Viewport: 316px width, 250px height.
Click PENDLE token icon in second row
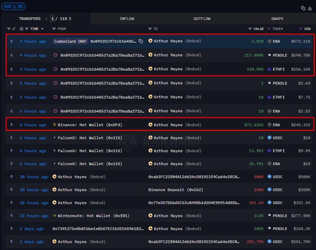270,55
